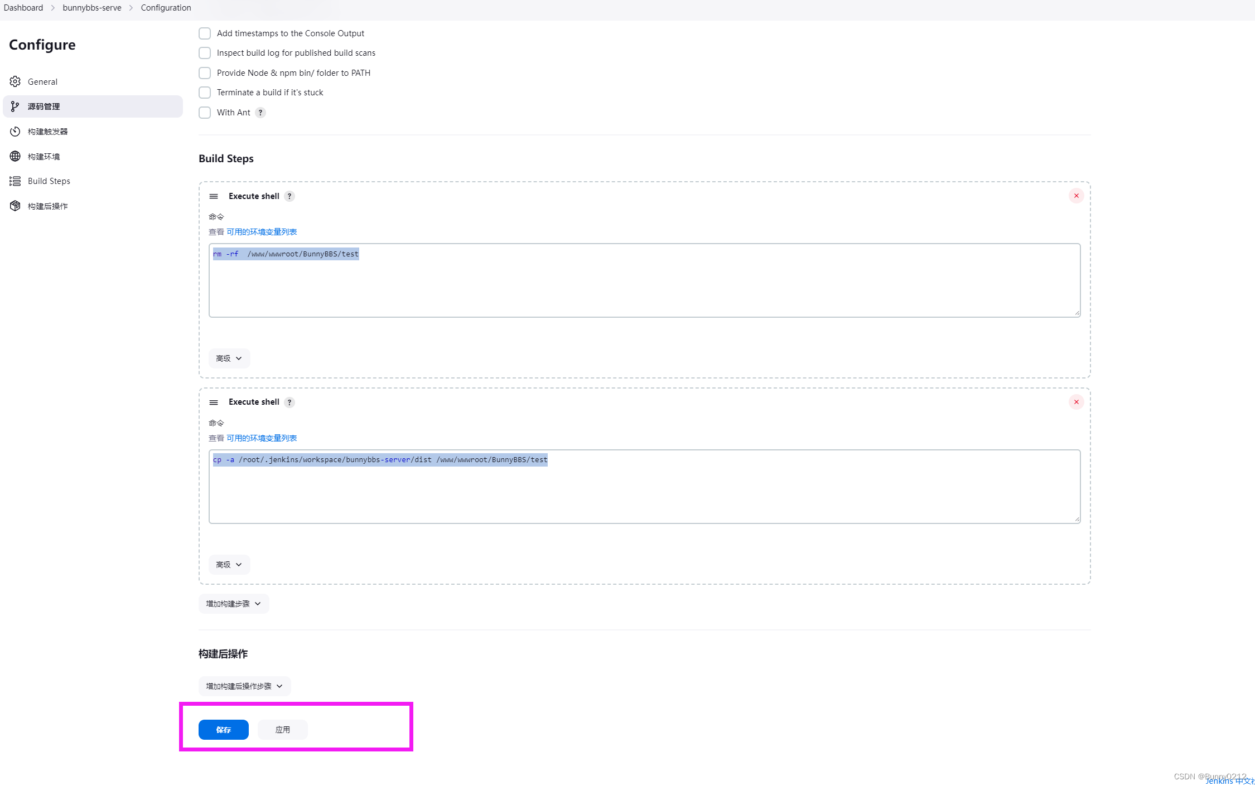Select 构建环境 in sidebar
1255x786 pixels.
coord(93,156)
